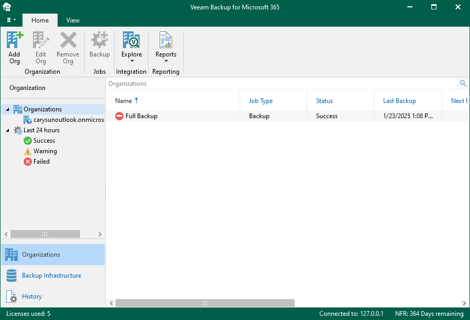Select the Failed filter in tree
The height and width of the screenshot is (320, 470).
tap(41, 162)
